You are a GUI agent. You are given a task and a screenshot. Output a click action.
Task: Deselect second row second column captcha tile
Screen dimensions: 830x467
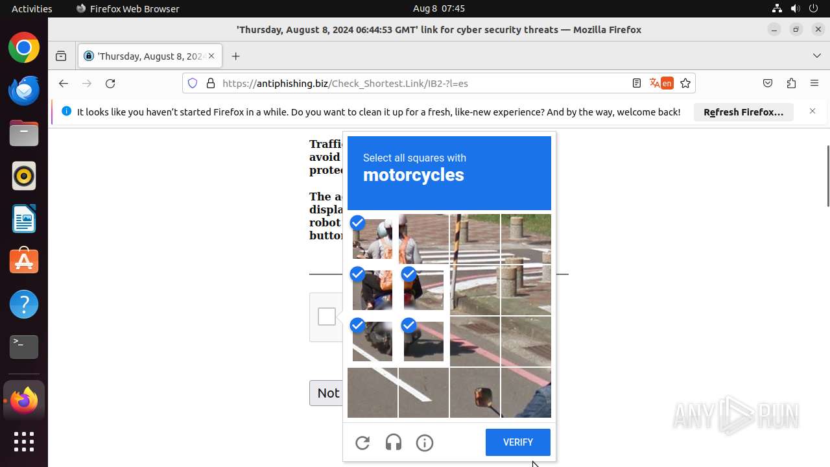click(423, 290)
